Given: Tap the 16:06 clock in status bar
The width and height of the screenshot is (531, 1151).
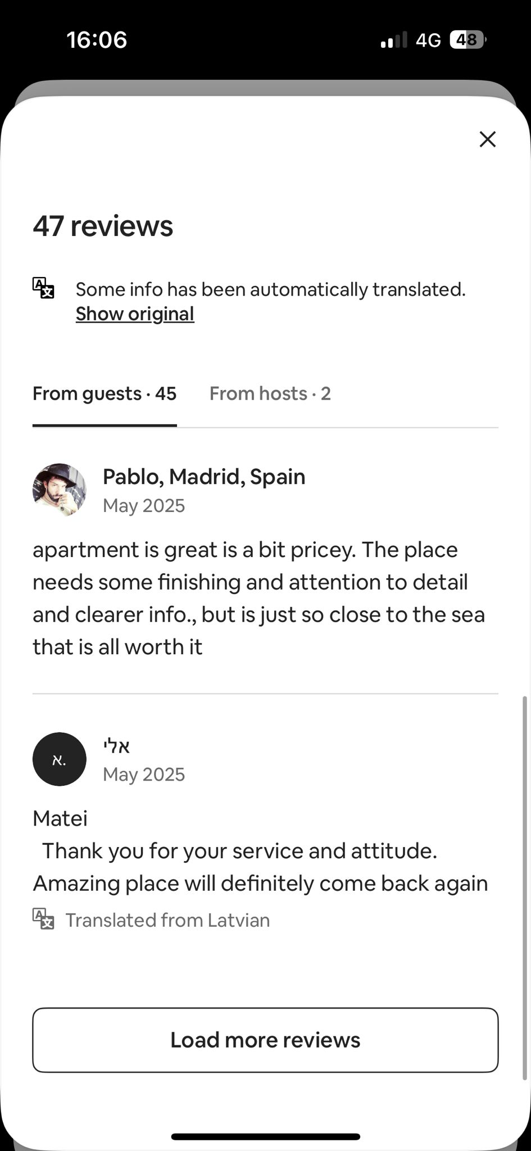Looking at the screenshot, I should [x=97, y=40].
